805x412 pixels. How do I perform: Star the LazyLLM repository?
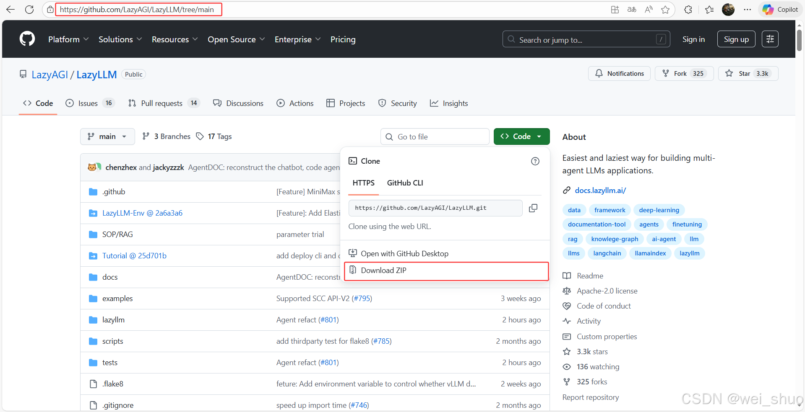(748, 73)
